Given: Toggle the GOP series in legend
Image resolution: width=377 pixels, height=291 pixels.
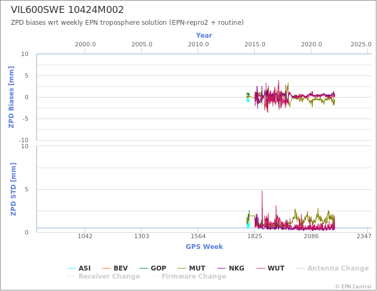Looking at the screenshot, I should [x=153, y=268].
